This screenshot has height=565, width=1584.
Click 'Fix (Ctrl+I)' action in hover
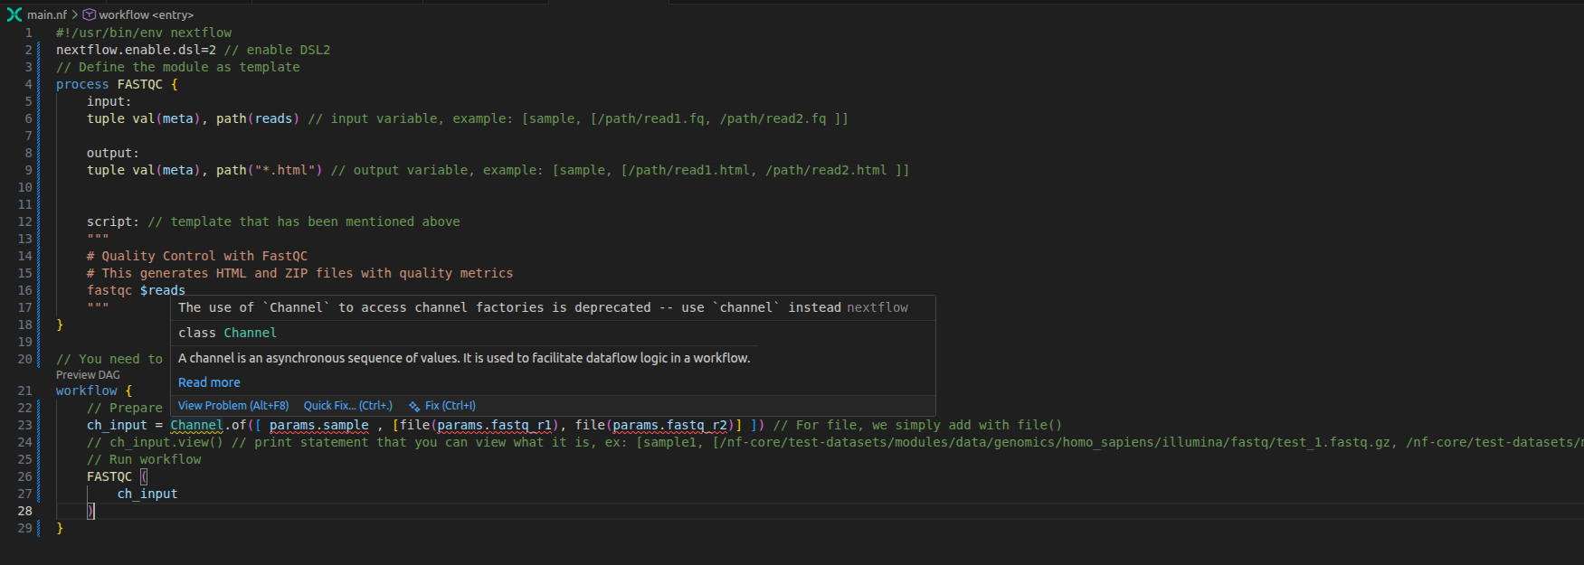point(450,406)
